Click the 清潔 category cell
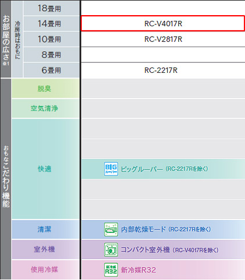The image size is (245, 280). pos(45,229)
